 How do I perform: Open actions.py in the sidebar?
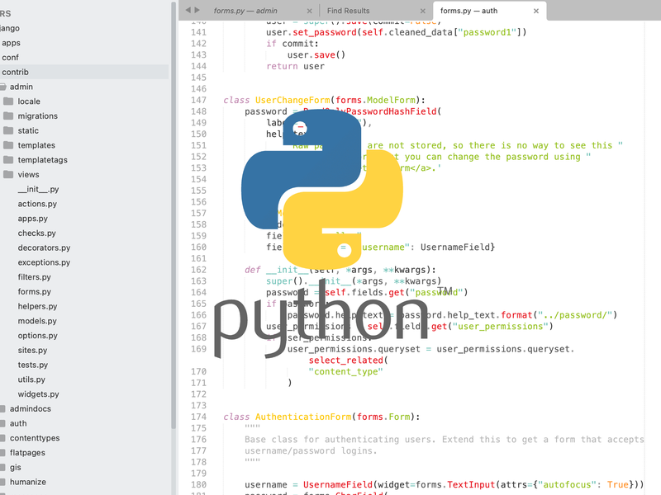[37, 204]
